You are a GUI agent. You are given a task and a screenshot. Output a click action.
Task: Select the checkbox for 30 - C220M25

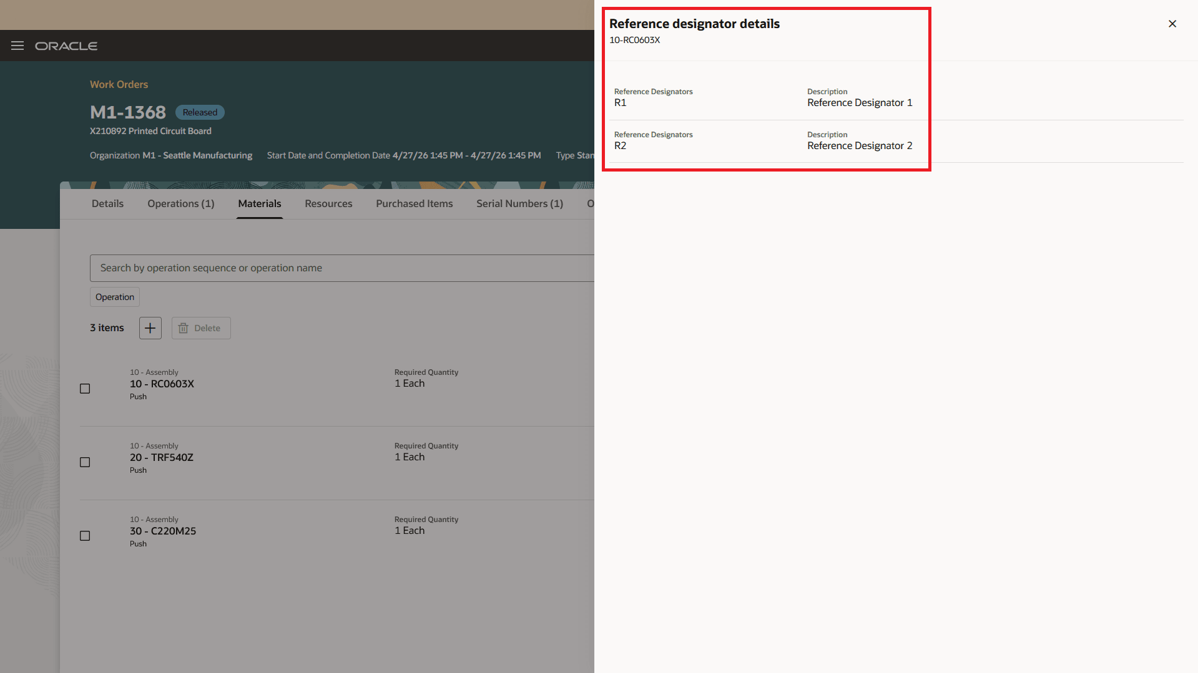click(x=85, y=536)
